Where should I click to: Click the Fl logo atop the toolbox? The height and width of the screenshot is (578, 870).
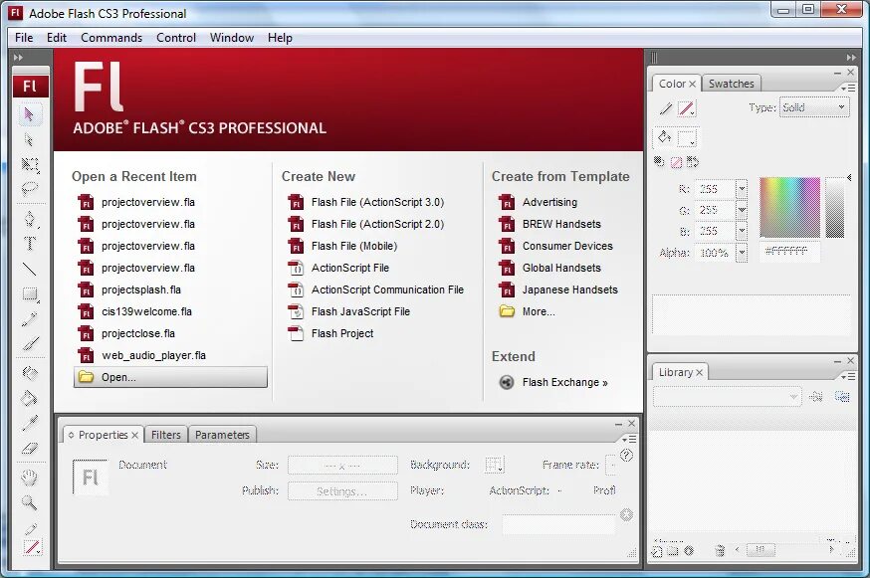(x=31, y=86)
